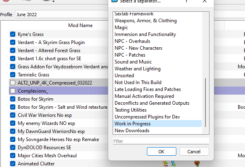Pick NPC - New Characters separator
This screenshot has height=167, width=245.
(138, 48)
